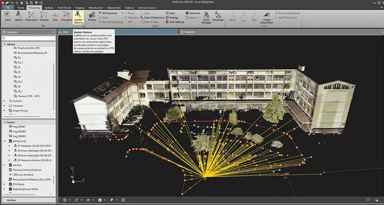Collapse the pond_survey source node
Image resolution: width=384 pixels, height=205 pixels.
pyautogui.click(x=4, y=142)
